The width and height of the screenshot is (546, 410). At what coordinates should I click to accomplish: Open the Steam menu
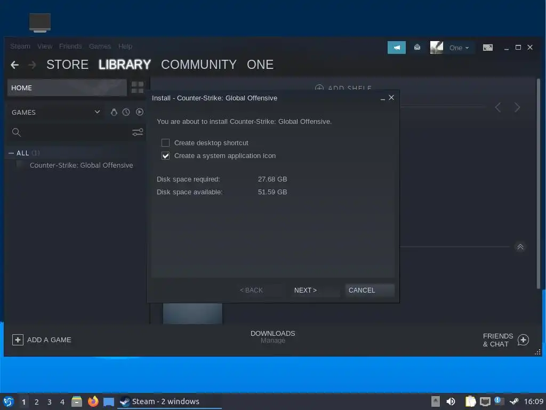20,46
